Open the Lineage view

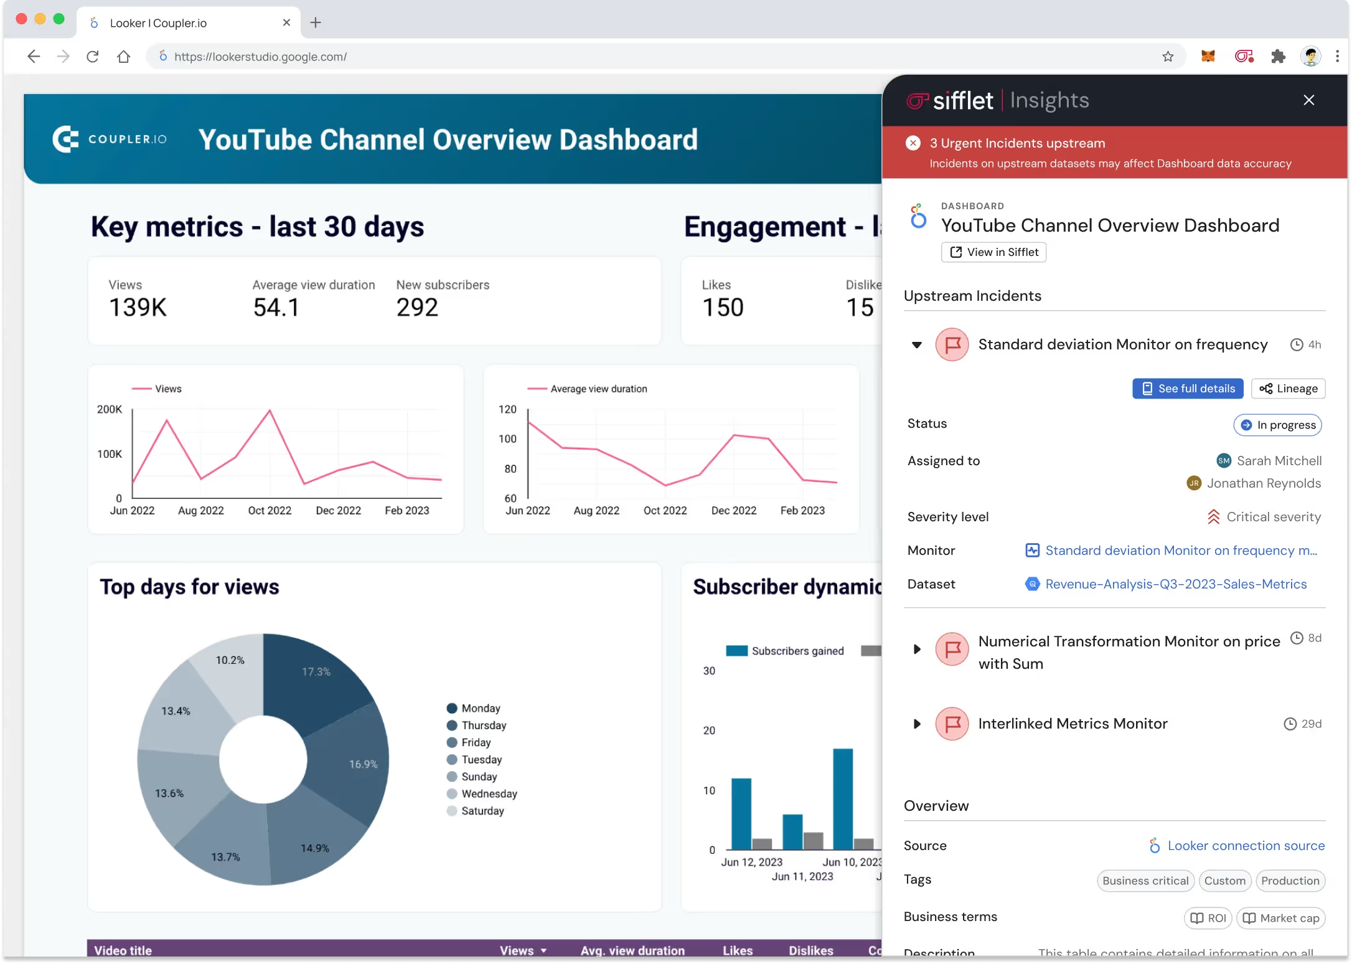tap(1288, 389)
